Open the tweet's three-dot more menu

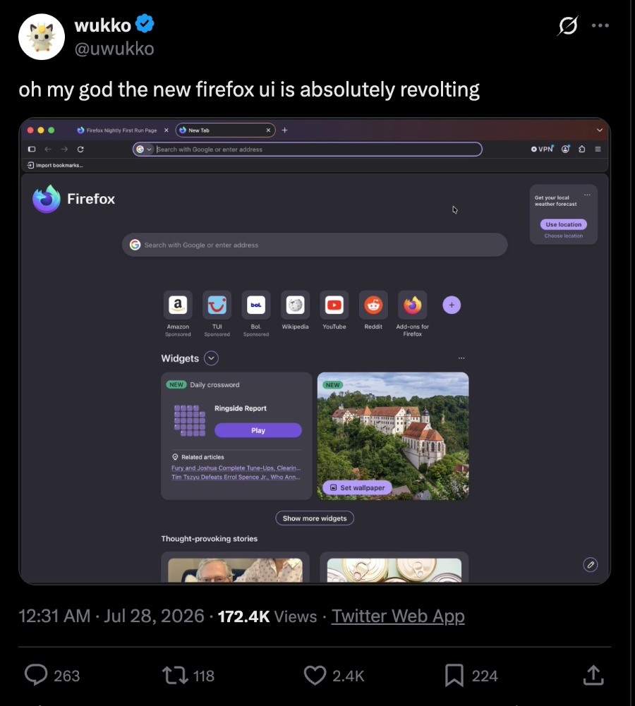click(600, 25)
